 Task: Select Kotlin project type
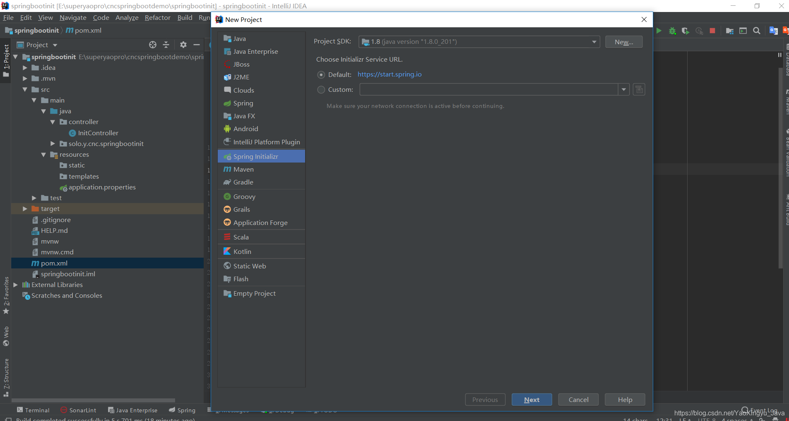tap(261, 251)
